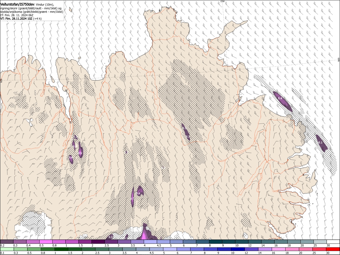Click the 'rigning/skúrir' legend description line
This screenshot has height=255, width=340.
31,8
